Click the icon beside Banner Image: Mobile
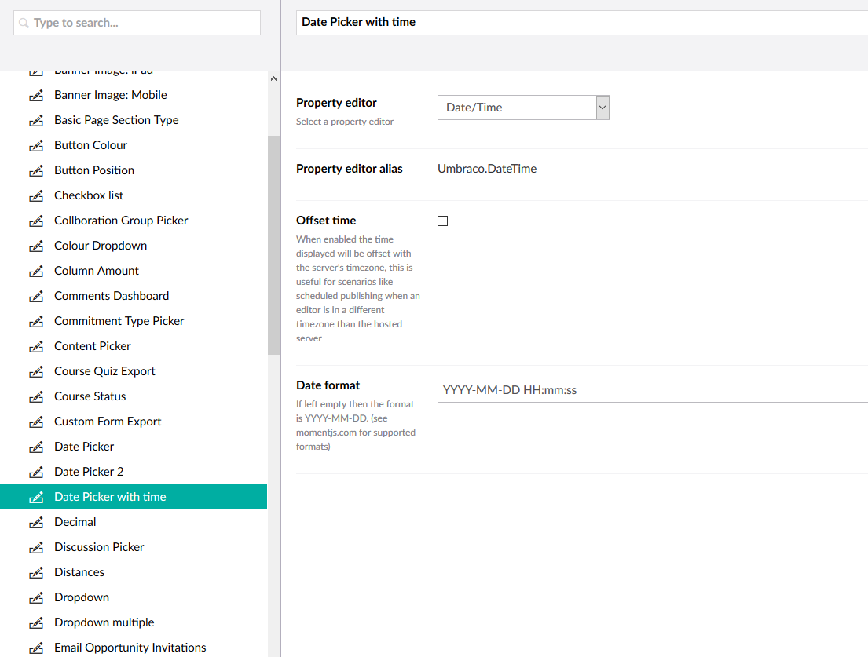This screenshot has height=657, width=868. tap(36, 96)
